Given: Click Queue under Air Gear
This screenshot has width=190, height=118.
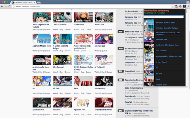Looking at the screenshot, I should (68, 93).
